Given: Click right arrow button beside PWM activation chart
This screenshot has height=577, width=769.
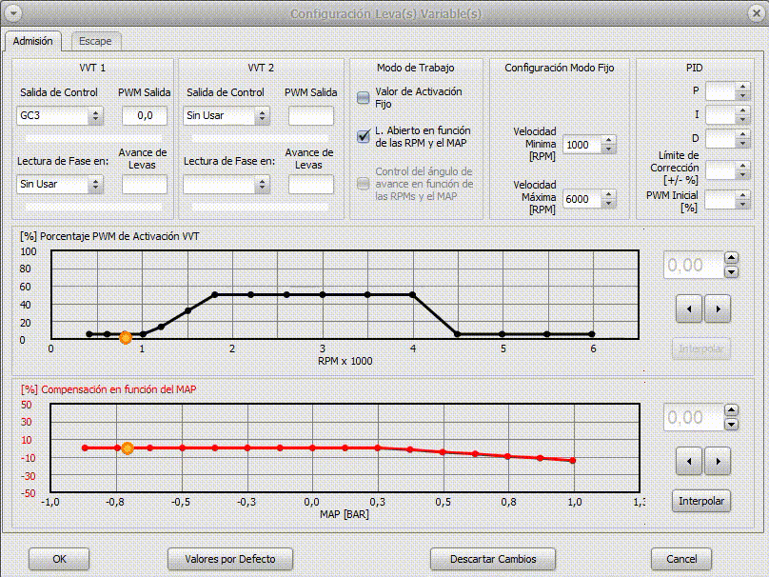Looking at the screenshot, I should click(x=717, y=308).
